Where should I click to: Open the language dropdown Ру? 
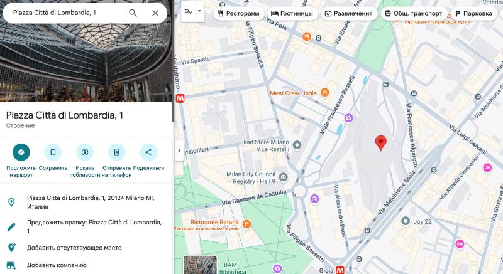click(x=193, y=13)
